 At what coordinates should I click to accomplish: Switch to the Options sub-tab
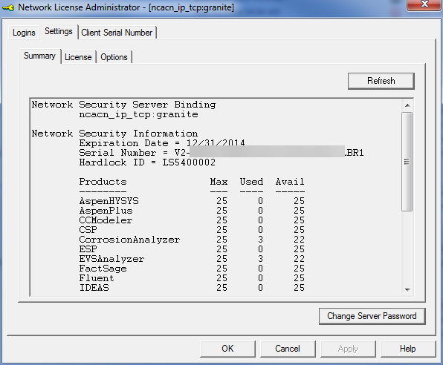(114, 57)
